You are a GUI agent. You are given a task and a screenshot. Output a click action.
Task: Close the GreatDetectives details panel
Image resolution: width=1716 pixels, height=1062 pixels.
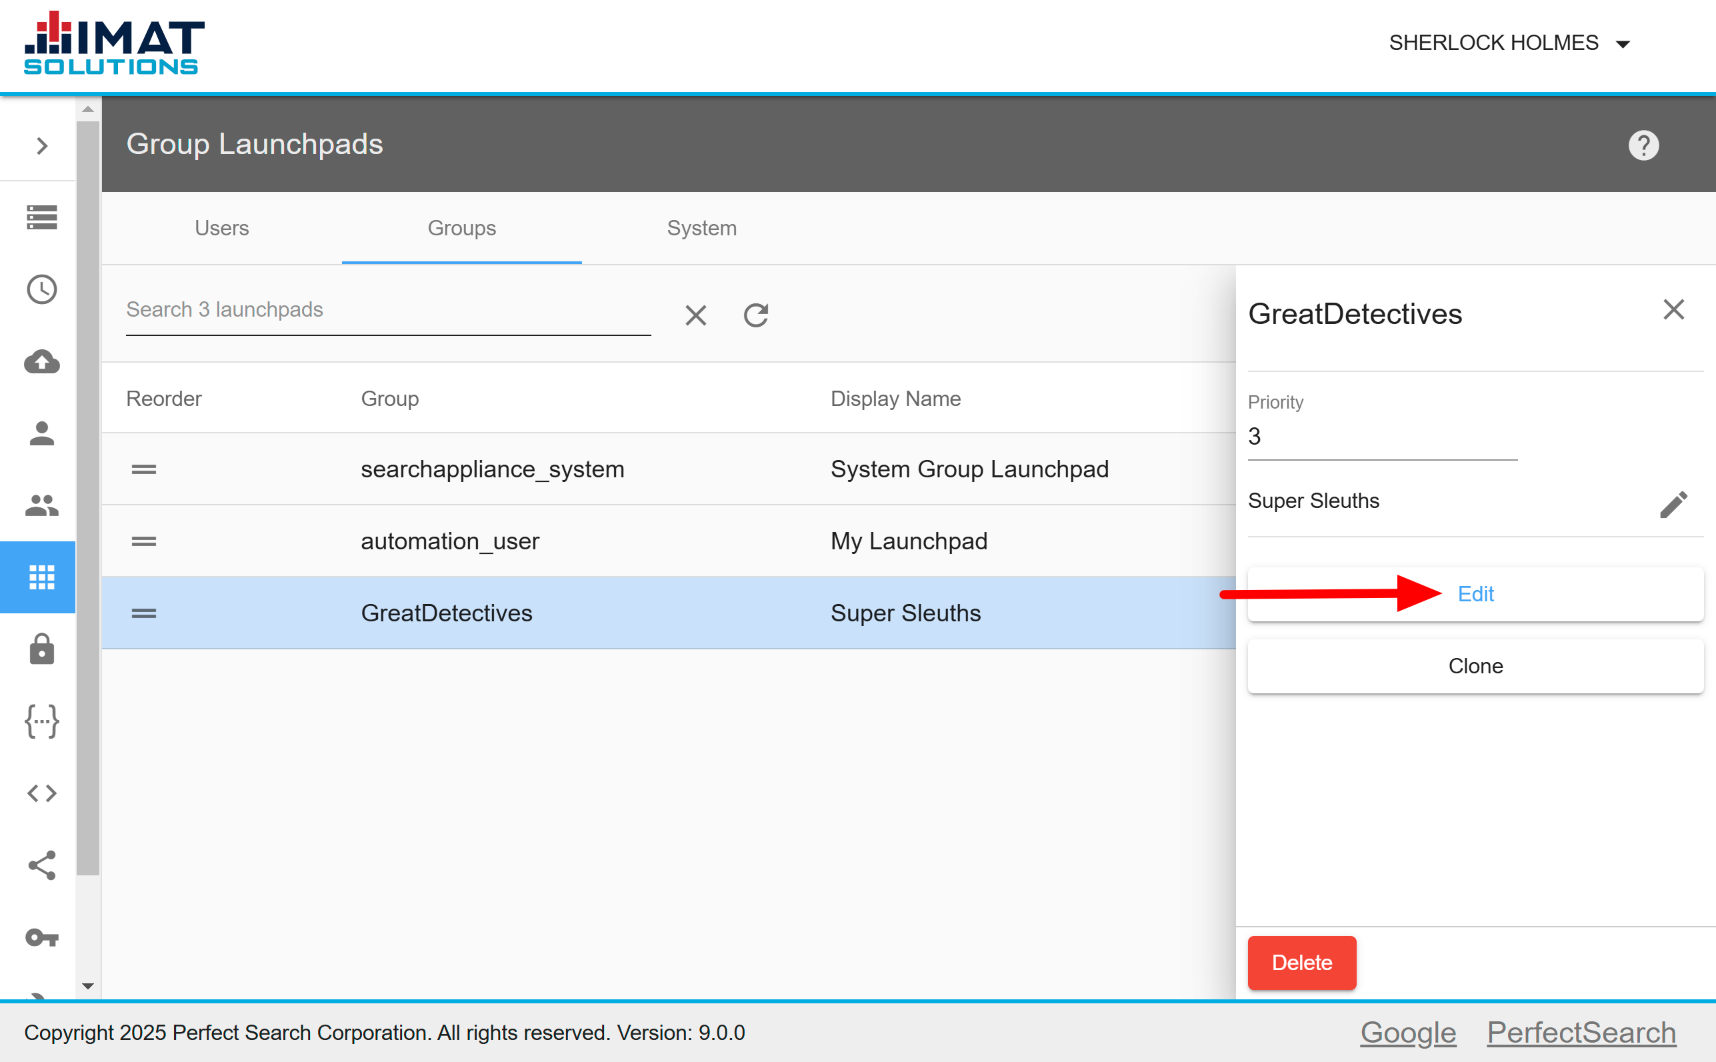[1674, 309]
